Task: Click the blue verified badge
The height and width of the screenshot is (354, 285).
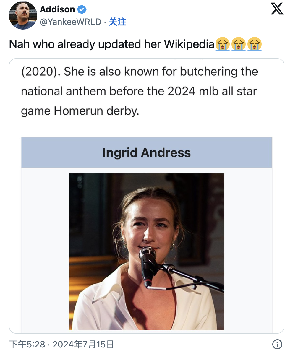Action: pyautogui.click(x=82, y=10)
